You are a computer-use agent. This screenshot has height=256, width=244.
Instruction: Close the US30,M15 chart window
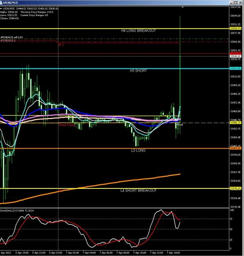[x=240, y=2]
